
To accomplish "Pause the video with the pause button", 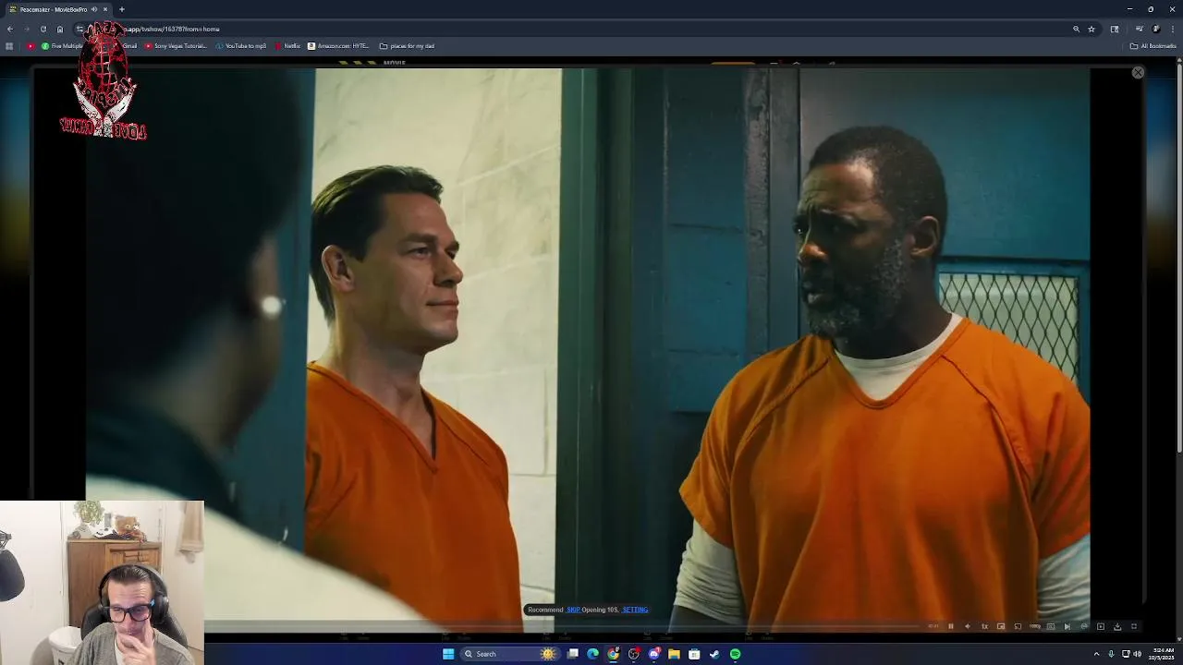I will pyautogui.click(x=951, y=626).
